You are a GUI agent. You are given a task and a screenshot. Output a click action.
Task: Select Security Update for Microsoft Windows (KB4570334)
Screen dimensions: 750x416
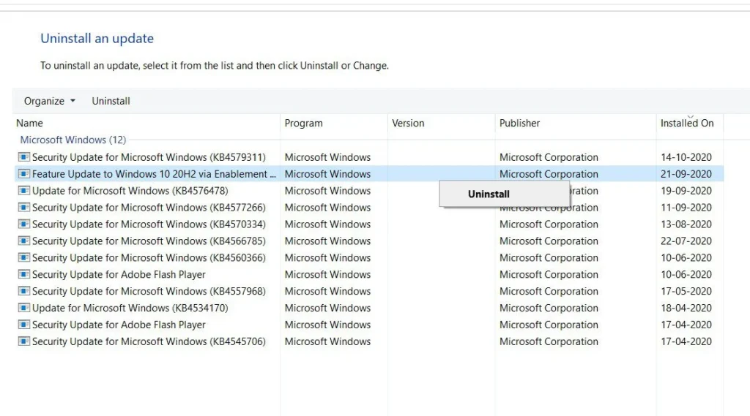(x=149, y=224)
